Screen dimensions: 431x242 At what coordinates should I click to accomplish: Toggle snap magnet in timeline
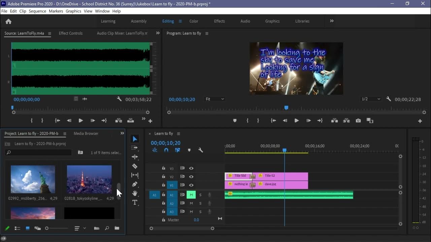166,150
